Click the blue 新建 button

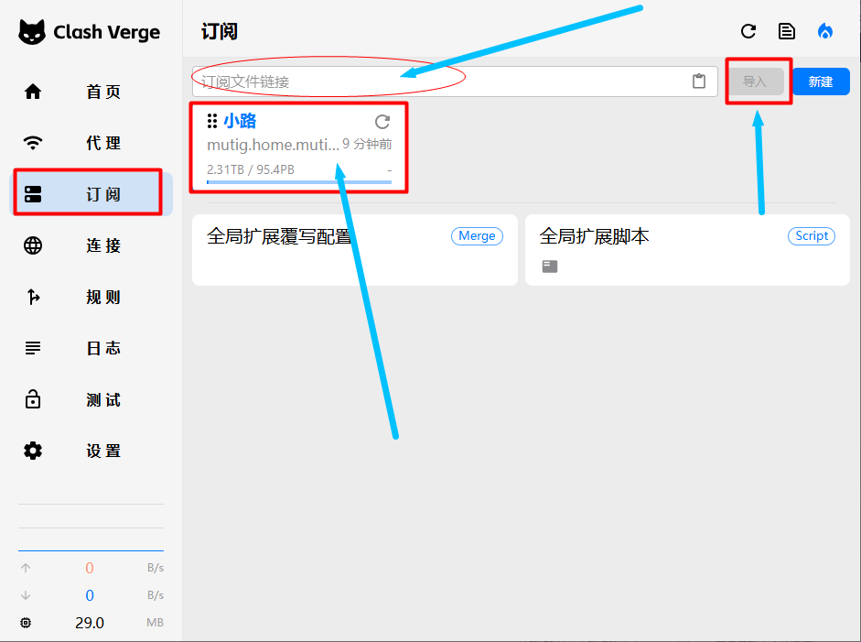pyautogui.click(x=821, y=82)
